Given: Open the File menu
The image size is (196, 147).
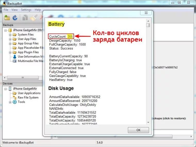Looking at the screenshot, I should (x=6, y=10).
